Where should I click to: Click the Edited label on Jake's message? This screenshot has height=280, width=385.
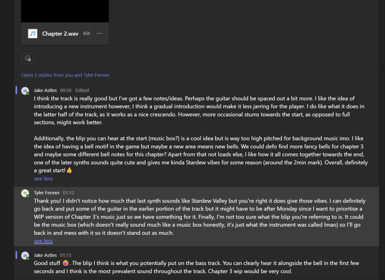coord(82,90)
